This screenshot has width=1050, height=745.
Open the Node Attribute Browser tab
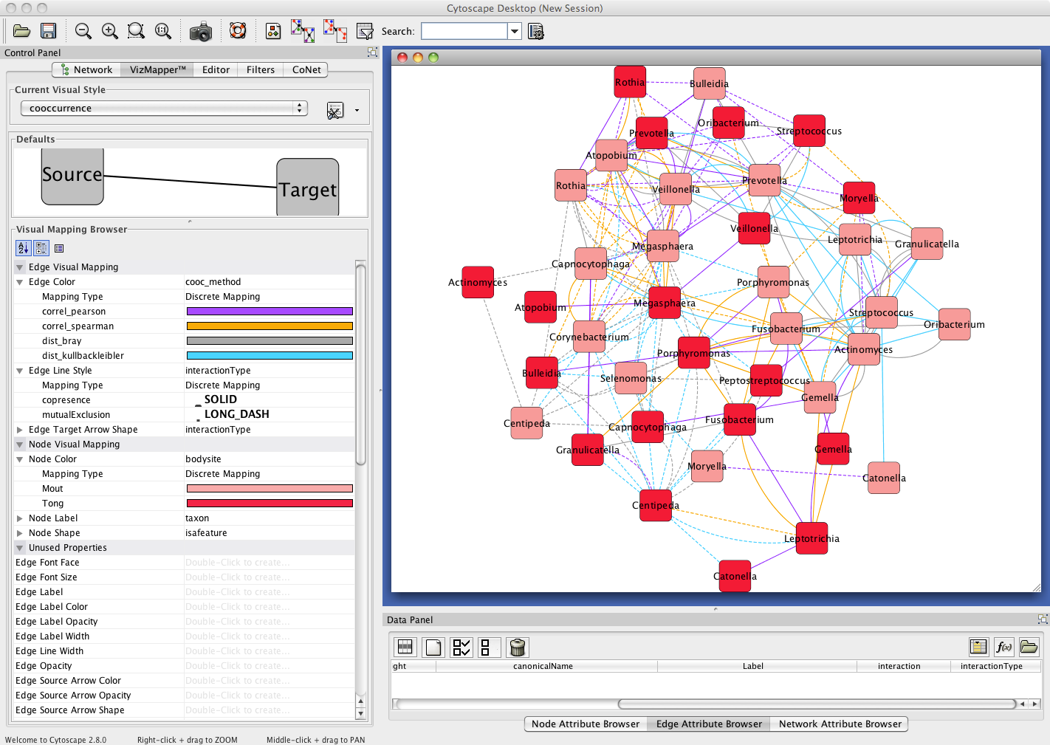[585, 724]
